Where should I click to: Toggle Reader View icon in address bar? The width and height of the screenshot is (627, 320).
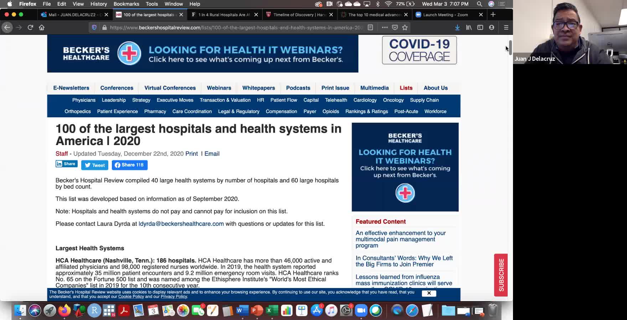370,27
